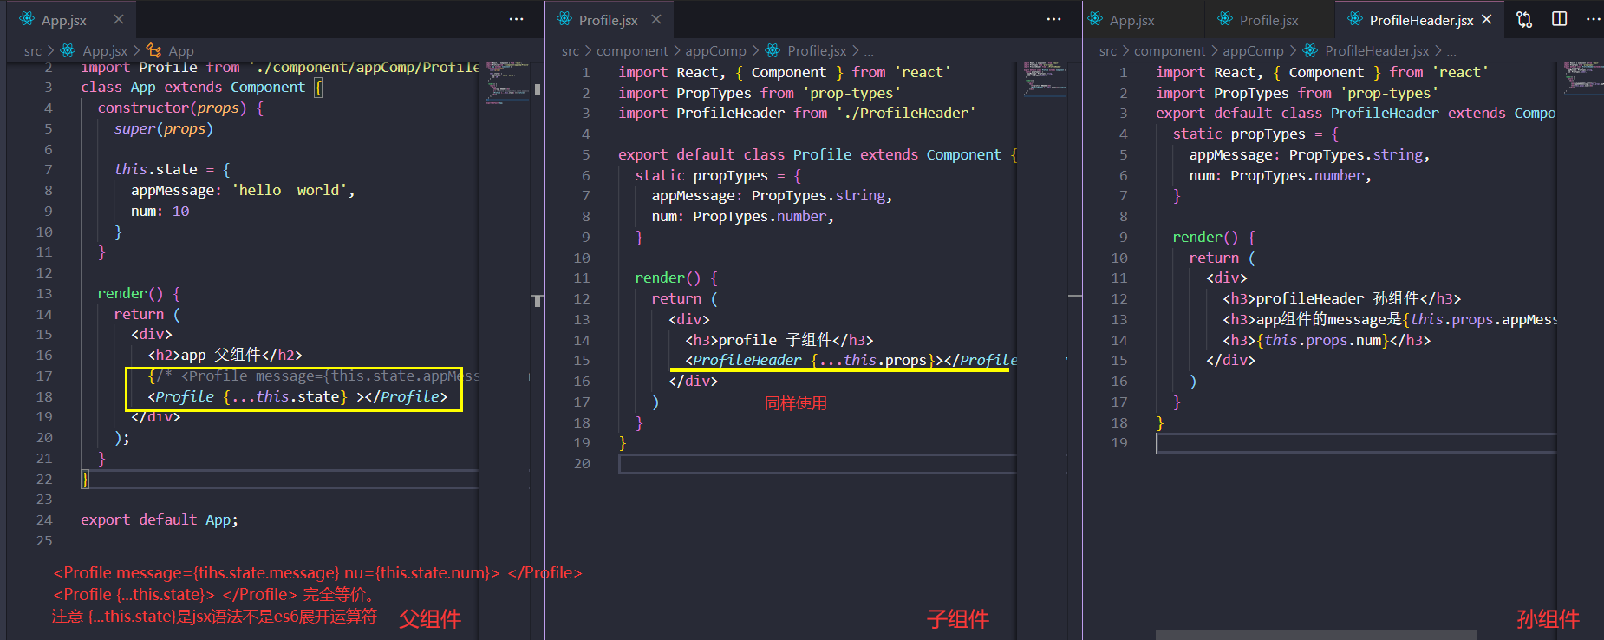Click '<ProfileHeader {...this.props}>' line in Profile.jsx

[851, 360]
